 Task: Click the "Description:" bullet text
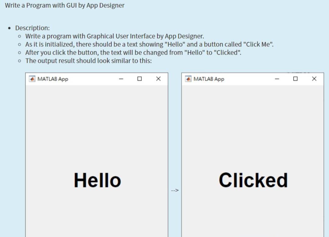click(x=33, y=28)
